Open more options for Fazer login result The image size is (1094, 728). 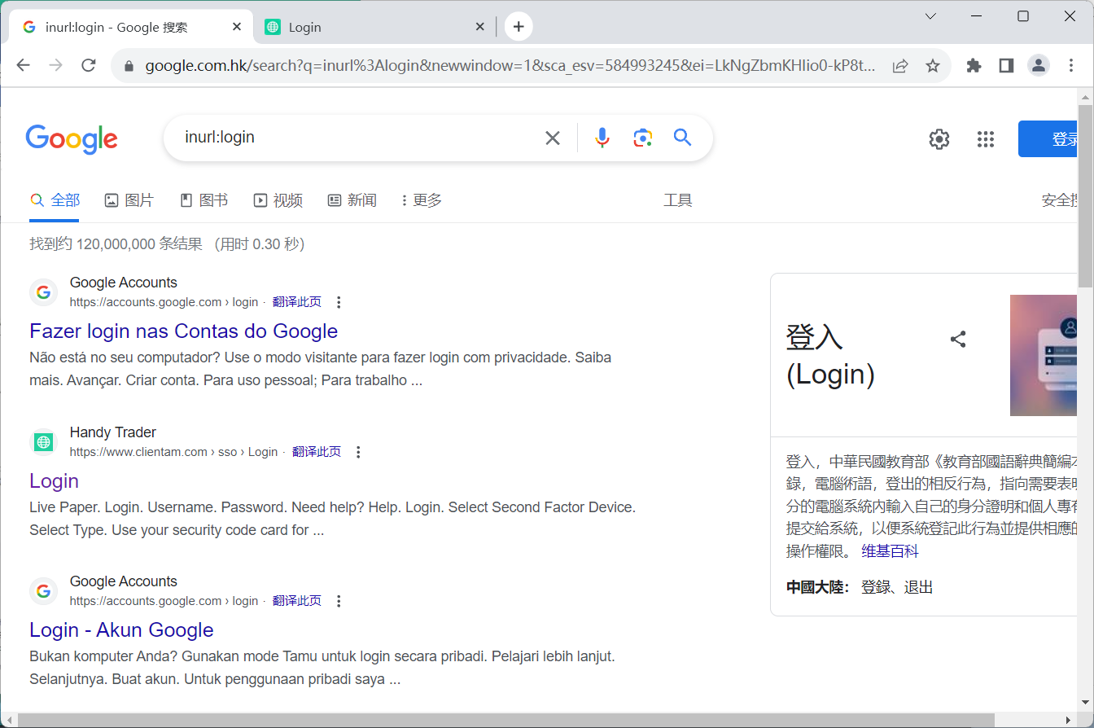point(339,303)
